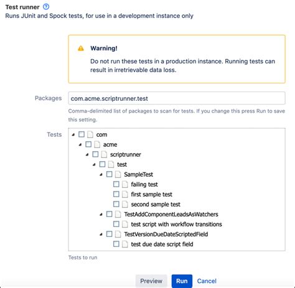The image size is (295, 288).
Task: Click the file icon beside TestVersionDueDateScriptedField
Action: click(x=118, y=234)
